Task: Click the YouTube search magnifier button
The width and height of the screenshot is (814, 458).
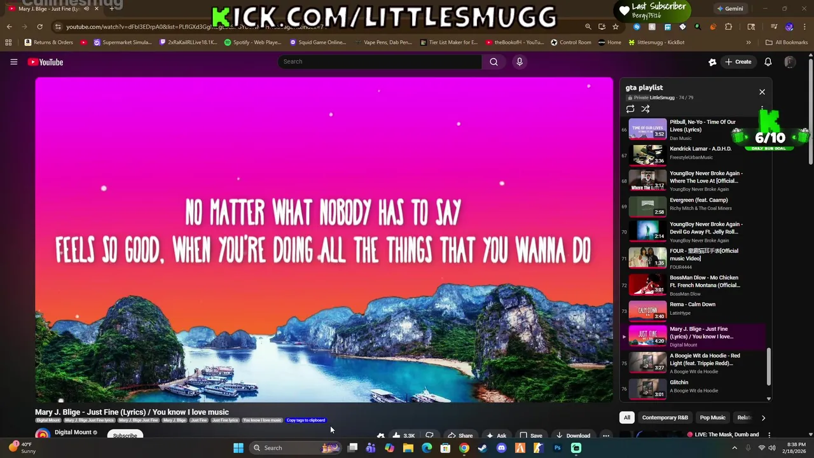Action: pos(493,62)
